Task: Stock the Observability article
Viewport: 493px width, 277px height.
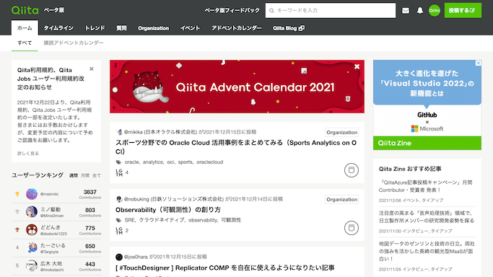Action: click(352, 228)
